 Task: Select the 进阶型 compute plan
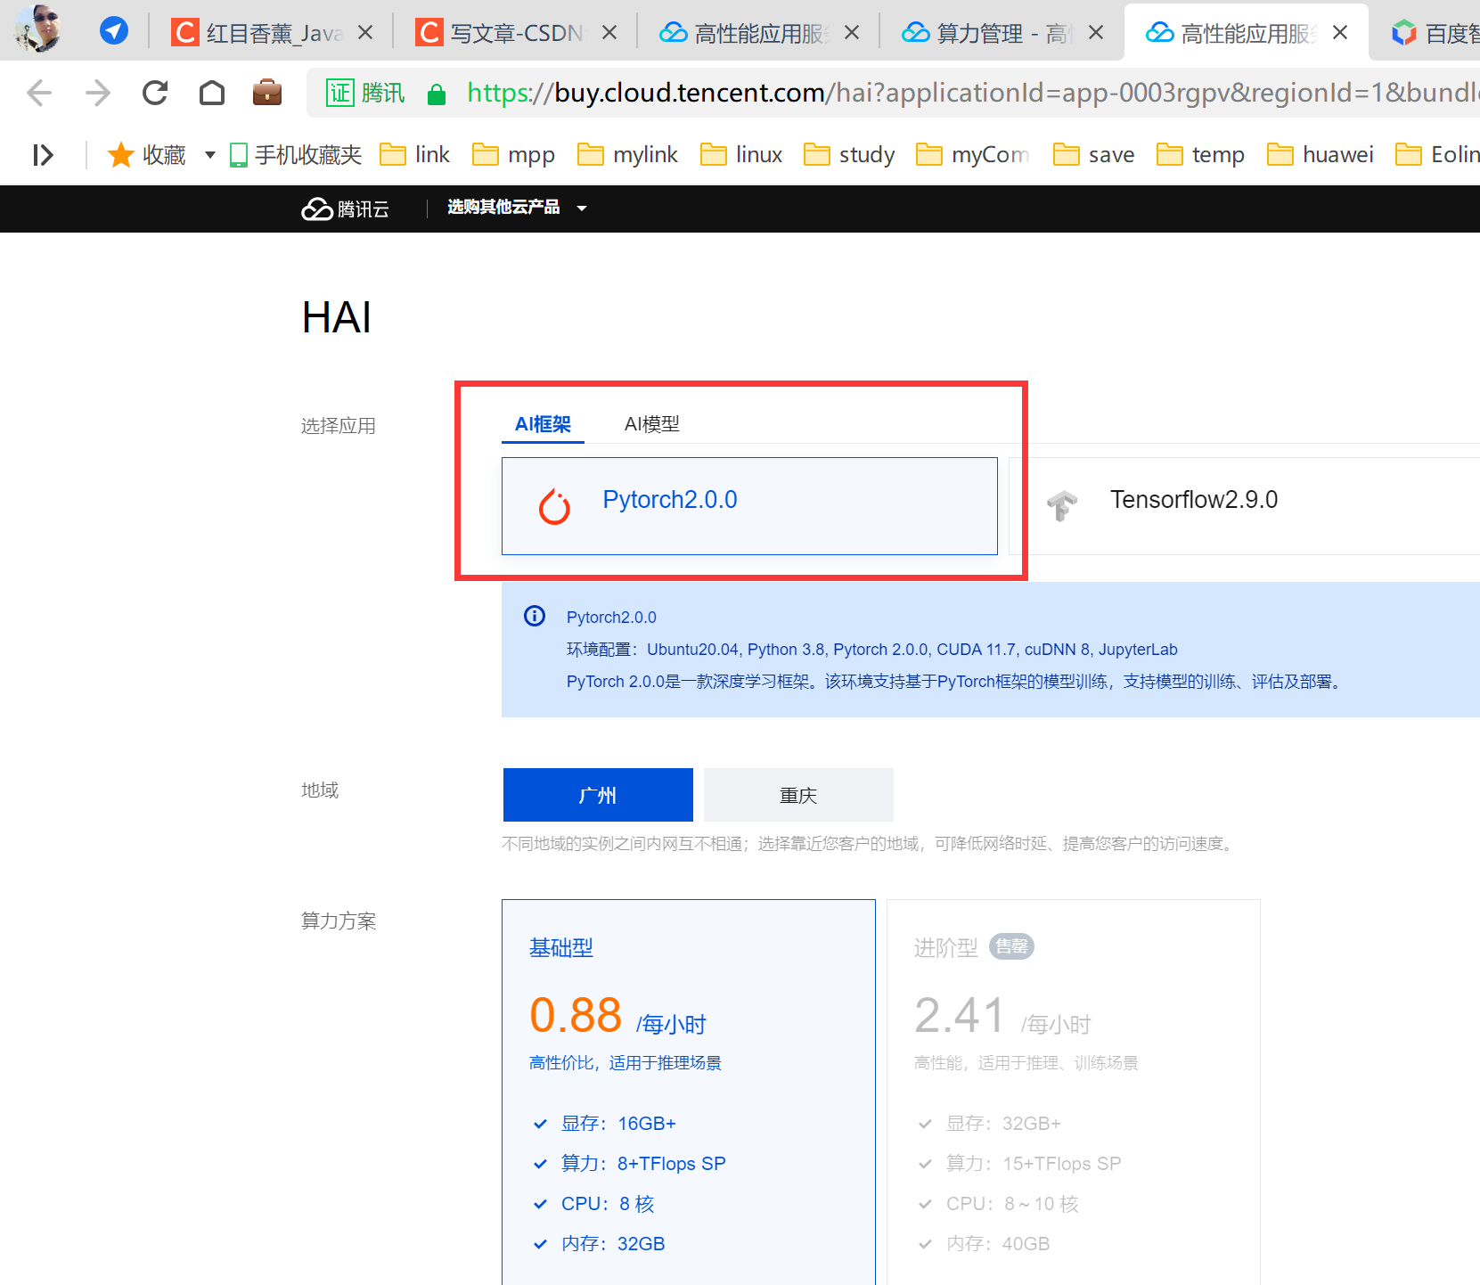tap(1074, 1092)
